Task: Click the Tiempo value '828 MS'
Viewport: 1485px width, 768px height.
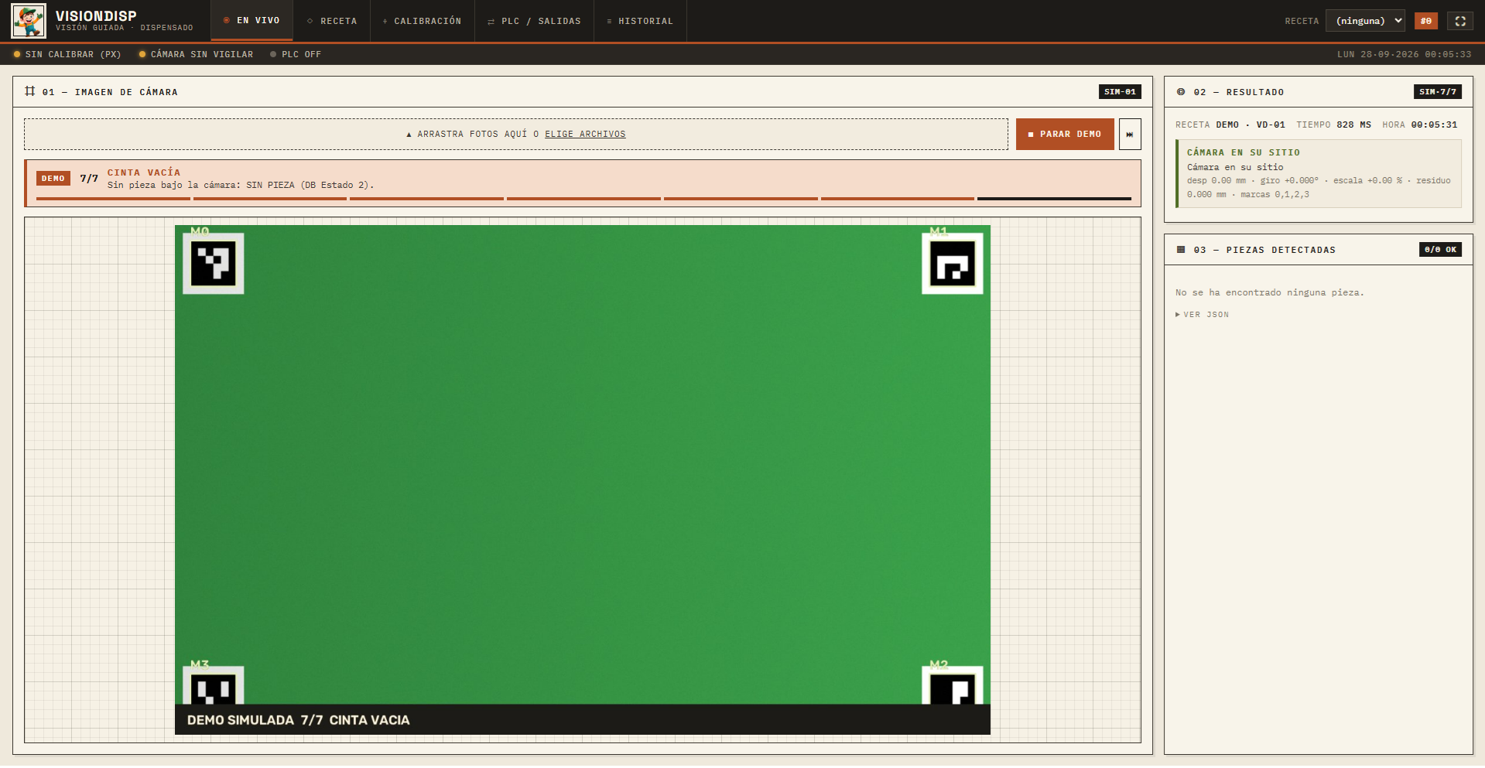Action: (x=1354, y=125)
